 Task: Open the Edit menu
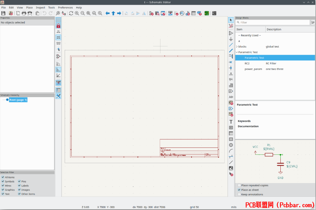point(11,7)
